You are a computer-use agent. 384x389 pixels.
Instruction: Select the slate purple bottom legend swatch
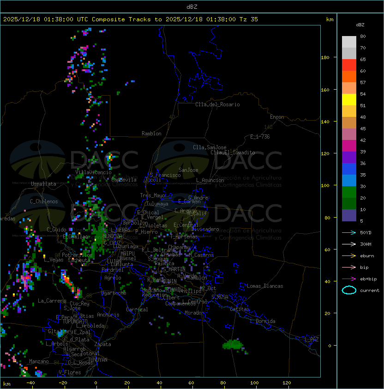pyautogui.click(x=349, y=215)
